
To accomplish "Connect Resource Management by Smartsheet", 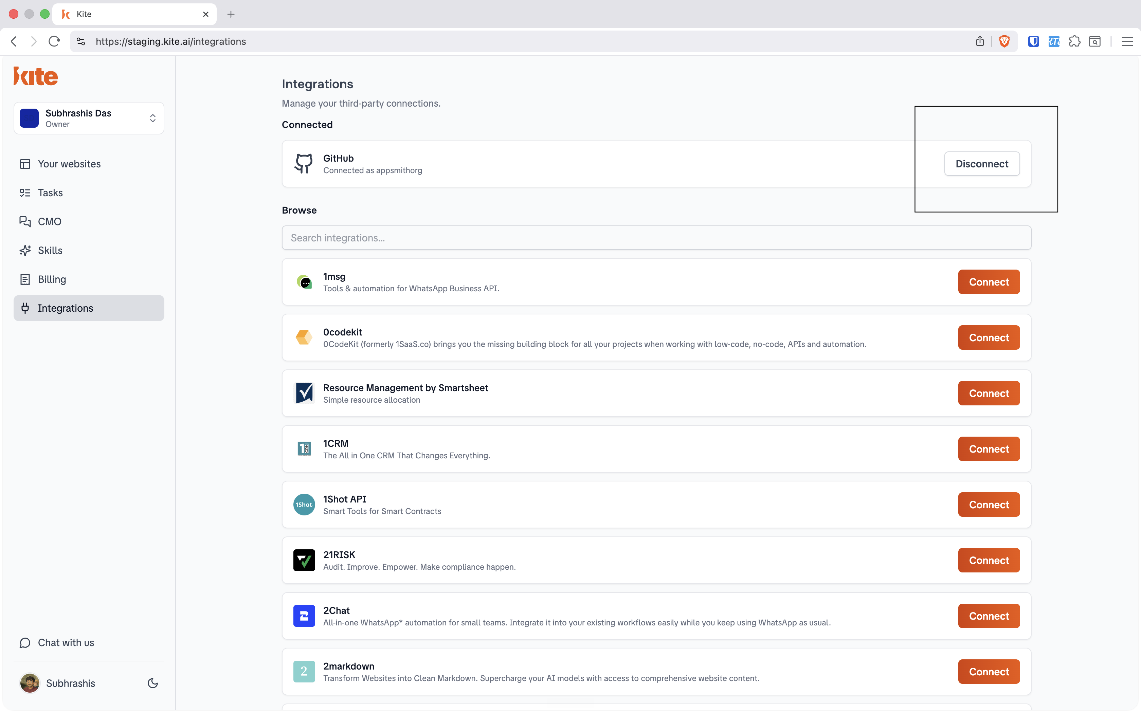I will click(x=989, y=393).
